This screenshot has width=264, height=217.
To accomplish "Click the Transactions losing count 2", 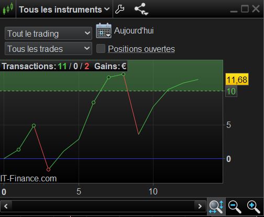I will 87,67.
